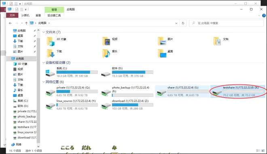This screenshot has width=267, height=154.
Task: Collapse the 设备和驱动器 (2) group
Action: (x=44, y=62)
